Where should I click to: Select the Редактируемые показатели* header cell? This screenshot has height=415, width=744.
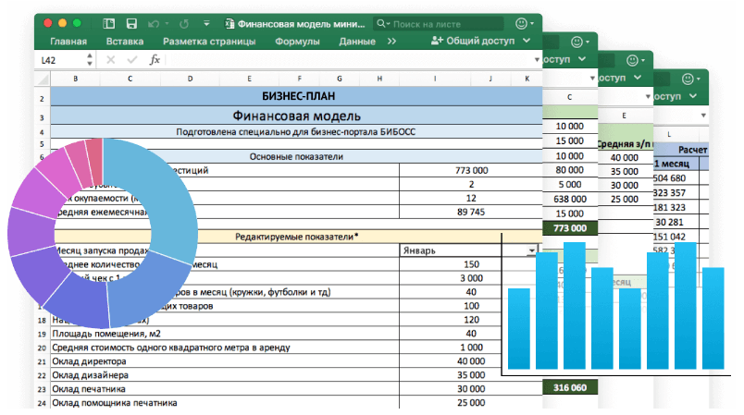(x=296, y=237)
